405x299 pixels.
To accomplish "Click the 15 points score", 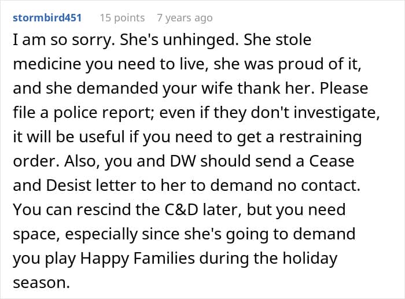I will pos(122,18).
